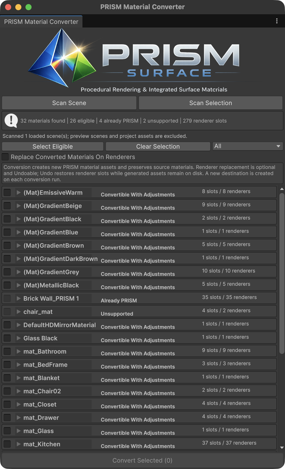285x469 pixels.
Task: Click '35 slots / 35 renderers' text
Action: click(x=229, y=297)
